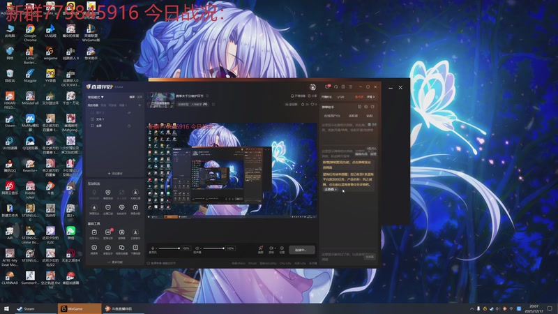Open third tool in 基础工具 top row

(x=121, y=234)
